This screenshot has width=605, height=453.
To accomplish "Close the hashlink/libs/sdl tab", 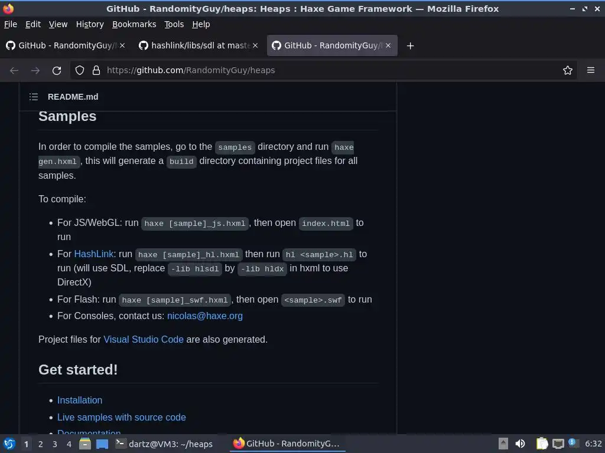I will pyautogui.click(x=255, y=45).
